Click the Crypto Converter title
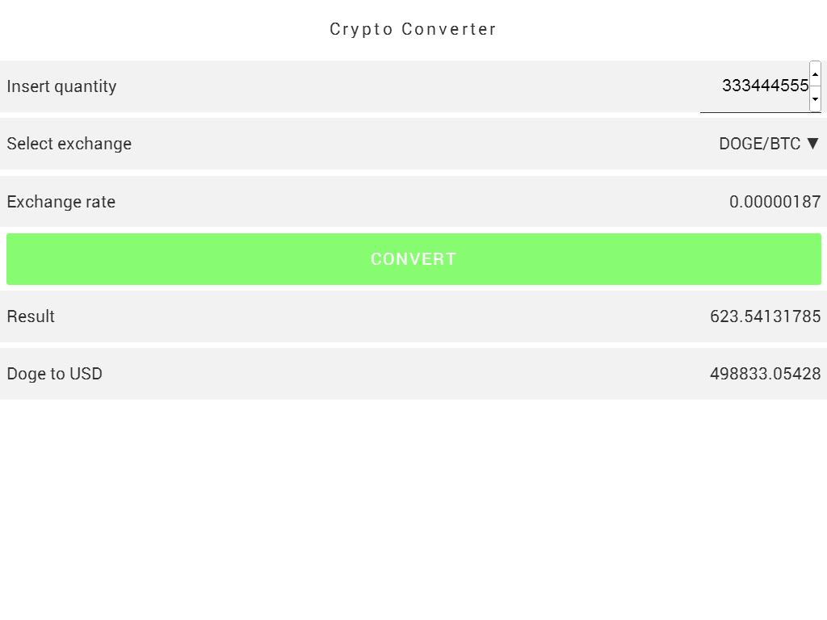This screenshot has height=620, width=827. pos(413,29)
